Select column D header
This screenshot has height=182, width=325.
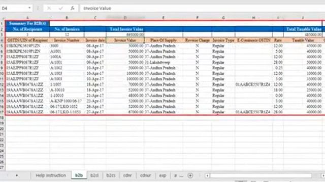pos(125,18)
